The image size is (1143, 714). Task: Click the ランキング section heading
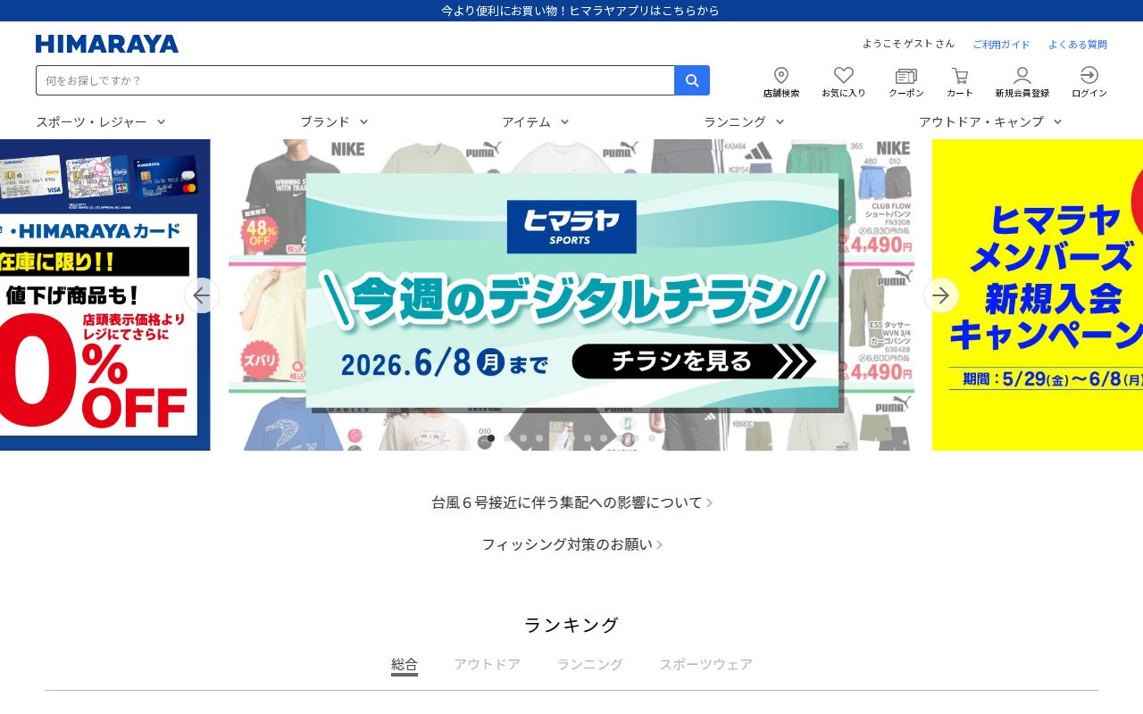tap(571, 625)
